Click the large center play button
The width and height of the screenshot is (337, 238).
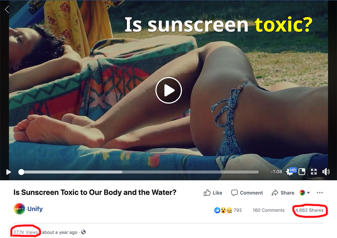[168, 91]
